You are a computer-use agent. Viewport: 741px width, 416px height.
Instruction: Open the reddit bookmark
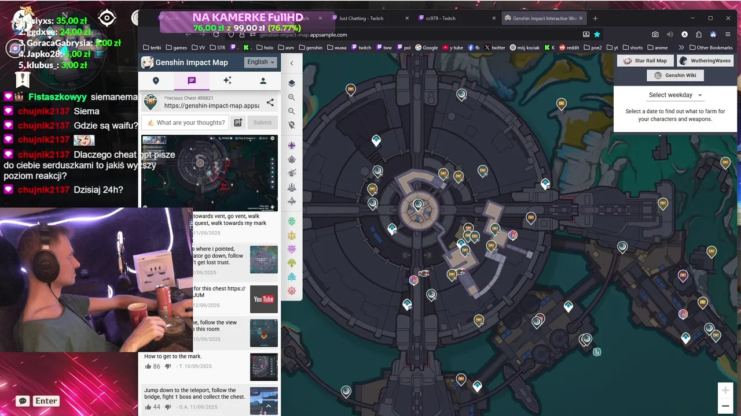point(568,47)
